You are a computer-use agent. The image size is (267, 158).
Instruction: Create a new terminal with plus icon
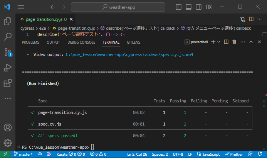(x=213, y=42)
